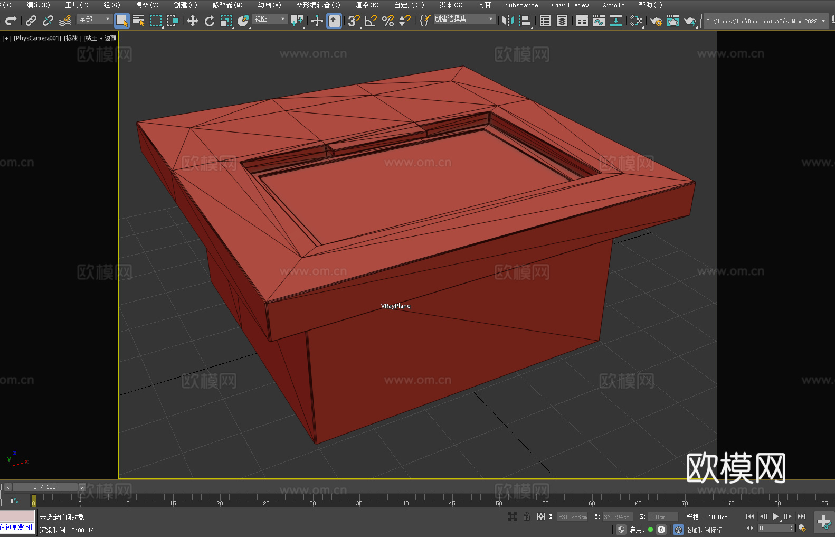835x537 pixels.
Task: Click Render Production teapot icon
Action: tap(690, 21)
